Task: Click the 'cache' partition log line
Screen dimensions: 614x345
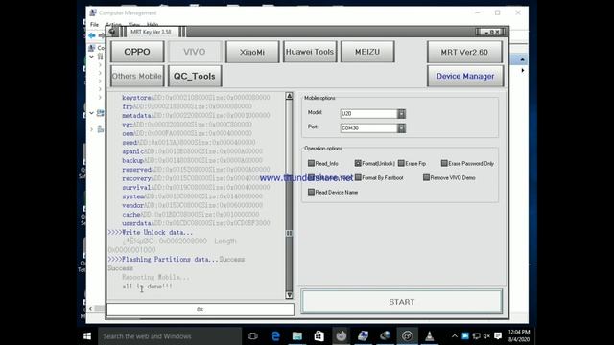Action: [x=190, y=215]
